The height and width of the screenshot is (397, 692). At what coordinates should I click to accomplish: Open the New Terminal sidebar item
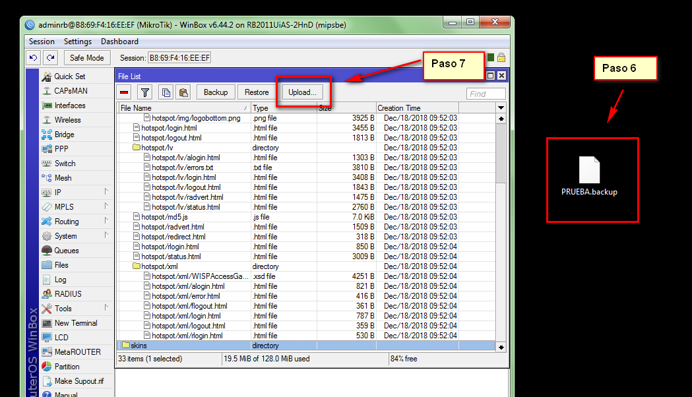[x=75, y=323]
